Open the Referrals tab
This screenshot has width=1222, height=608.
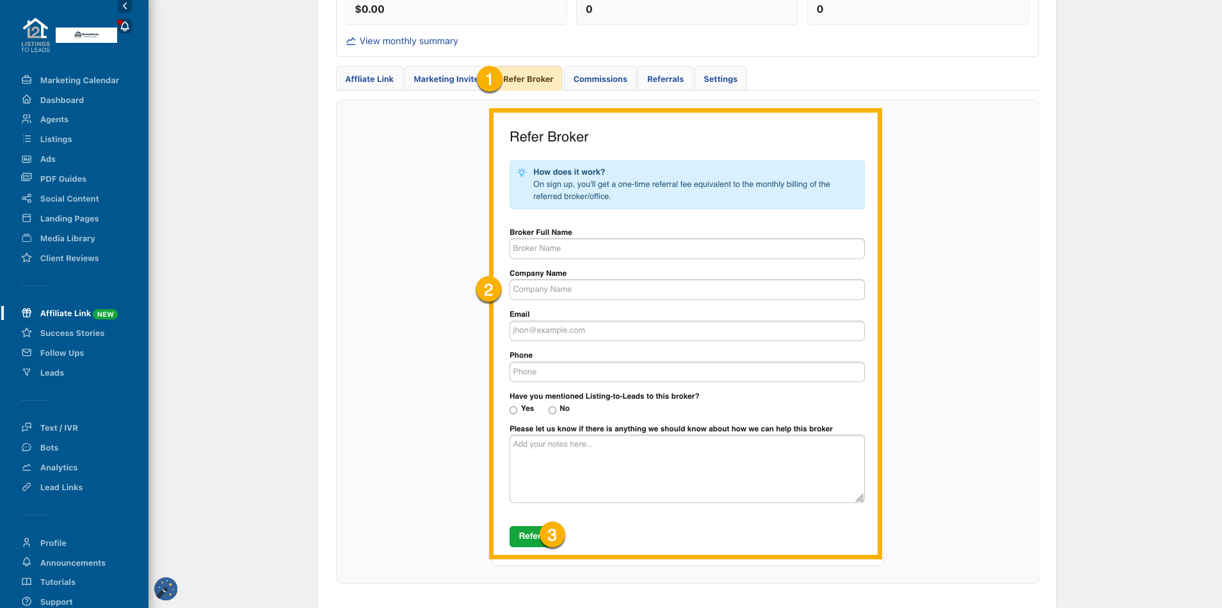coord(665,79)
